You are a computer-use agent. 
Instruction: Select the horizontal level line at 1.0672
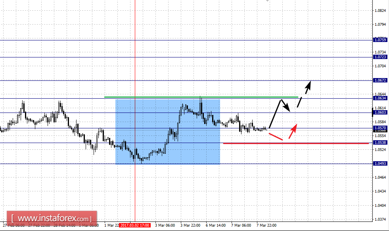point(186,80)
